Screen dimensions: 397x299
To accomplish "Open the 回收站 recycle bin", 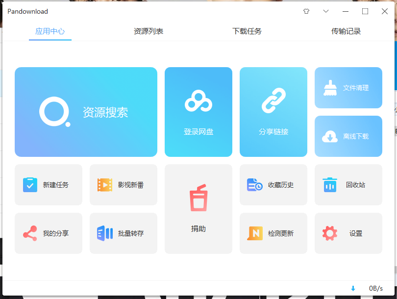I will coord(348,185).
